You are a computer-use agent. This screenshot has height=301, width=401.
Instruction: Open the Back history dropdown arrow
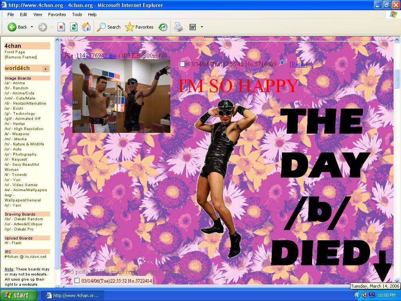[32, 27]
